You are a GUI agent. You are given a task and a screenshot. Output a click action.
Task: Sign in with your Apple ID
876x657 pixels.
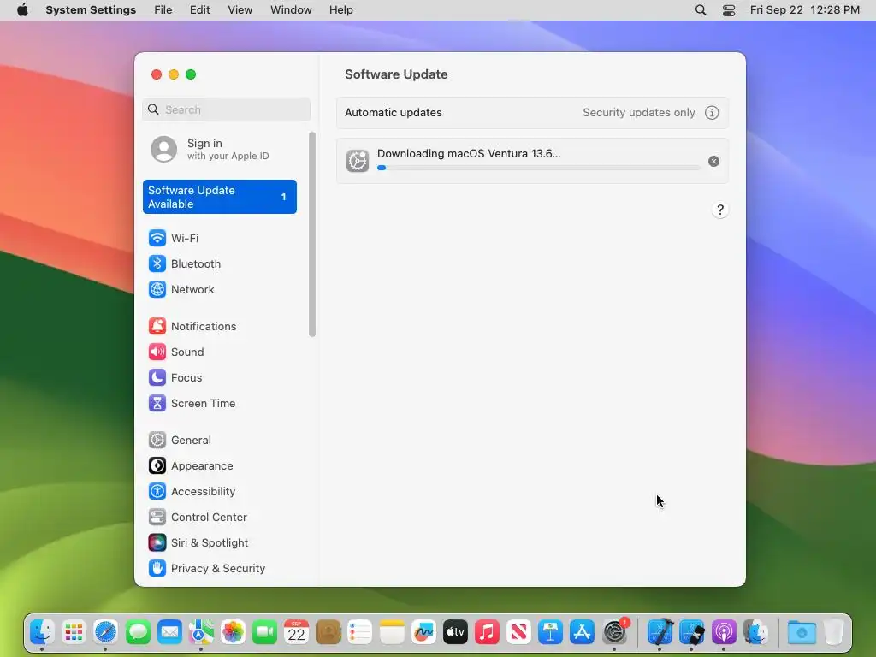(x=220, y=149)
